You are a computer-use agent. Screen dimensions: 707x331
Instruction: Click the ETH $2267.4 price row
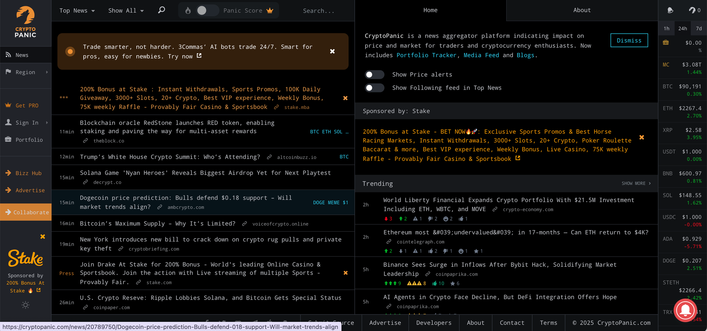[x=682, y=112]
